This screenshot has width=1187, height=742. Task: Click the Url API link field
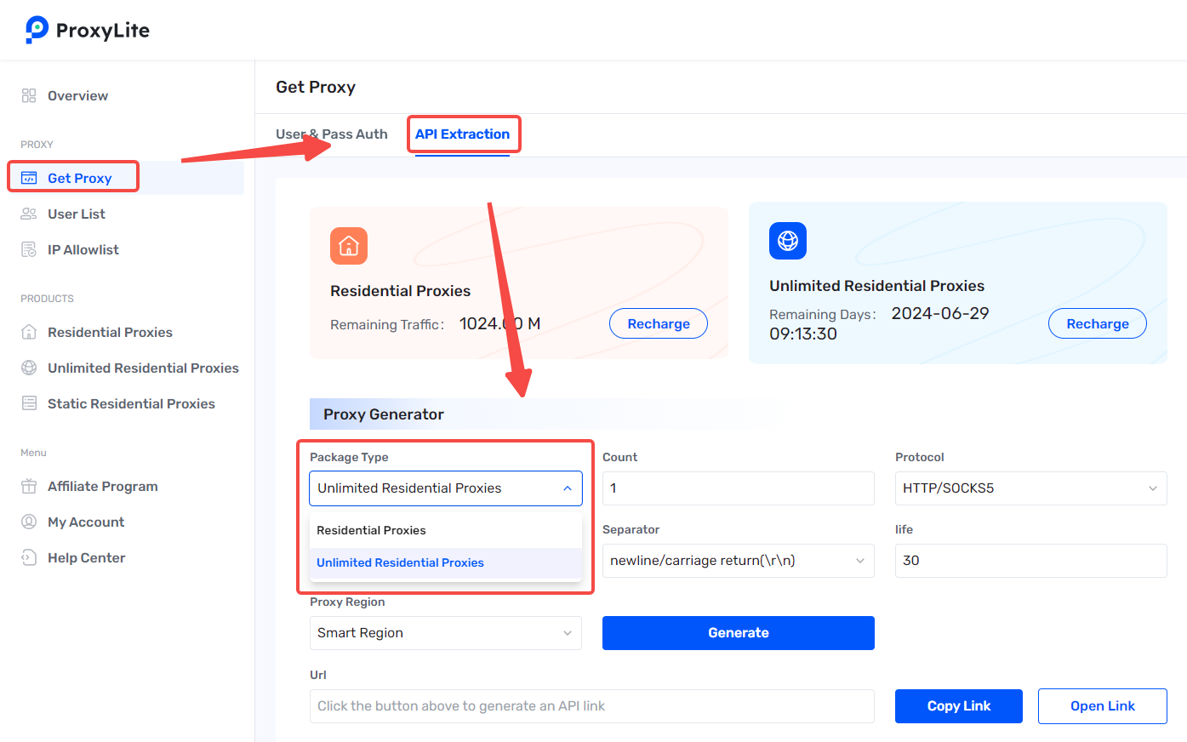(592, 706)
